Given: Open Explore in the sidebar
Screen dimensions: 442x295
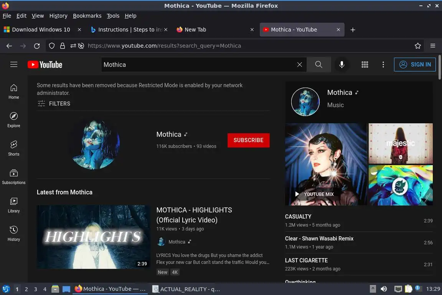Looking at the screenshot, I should tap(14, 120).
